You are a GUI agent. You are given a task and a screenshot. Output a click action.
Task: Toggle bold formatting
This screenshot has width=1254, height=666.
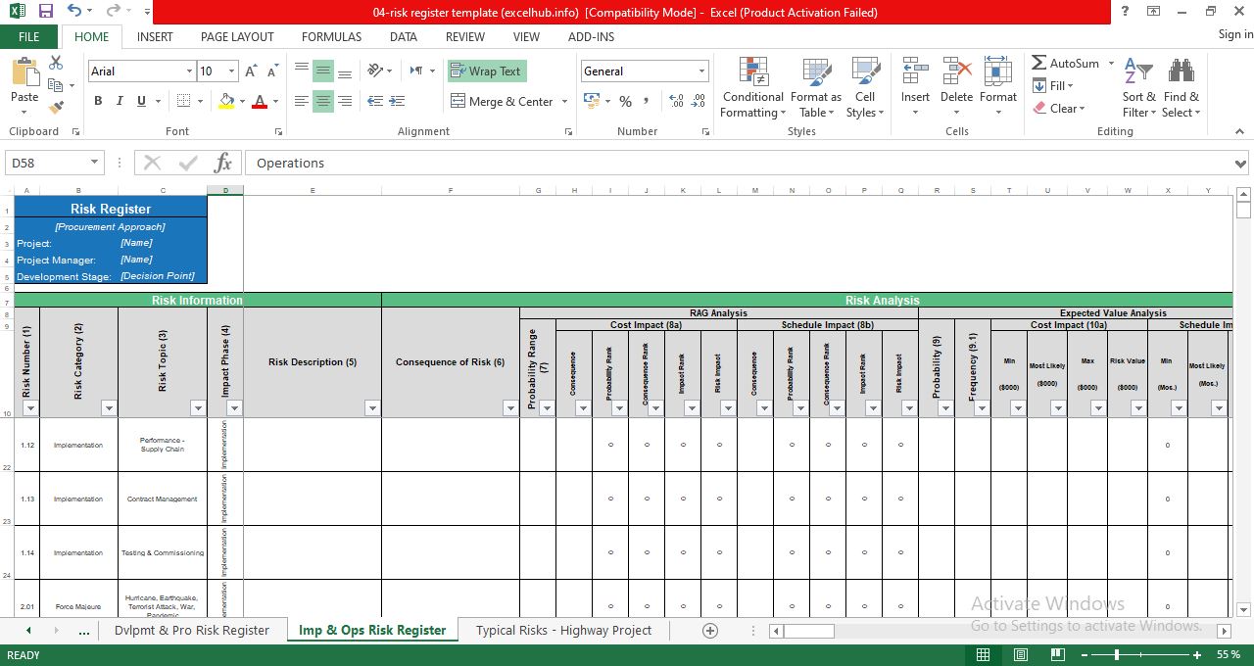pos(97,101)
